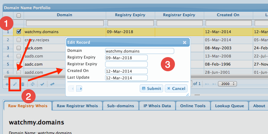The height and width of the screenshot is (134, 268).
Task: Grab the Edit Record dialog resize corner
Action: click(187, 95)
